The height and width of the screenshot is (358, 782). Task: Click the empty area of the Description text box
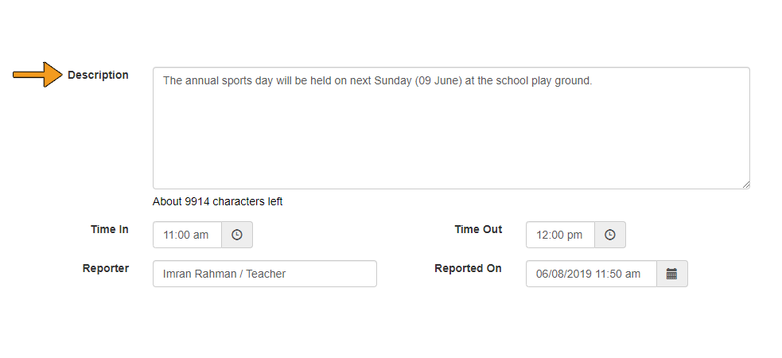click(451, 139)
